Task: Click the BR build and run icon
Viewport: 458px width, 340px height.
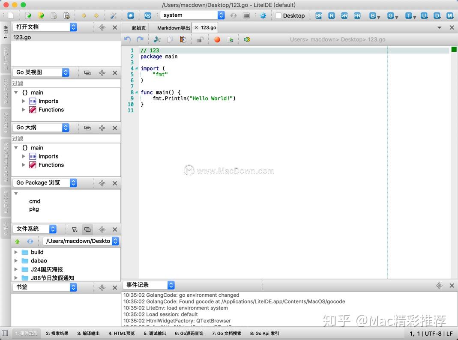Action: tap(319, 15)
